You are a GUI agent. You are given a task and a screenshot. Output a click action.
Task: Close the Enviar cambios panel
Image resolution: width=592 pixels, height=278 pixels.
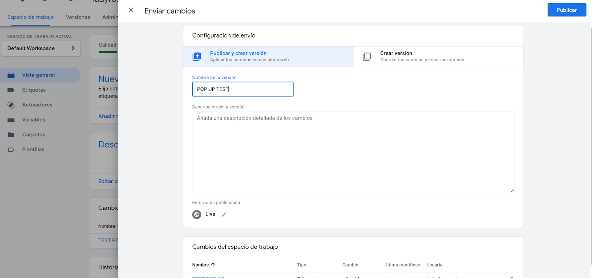(131, 10)
